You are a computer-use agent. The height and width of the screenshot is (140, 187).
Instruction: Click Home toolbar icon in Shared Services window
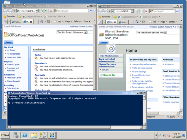pos(137,22)
